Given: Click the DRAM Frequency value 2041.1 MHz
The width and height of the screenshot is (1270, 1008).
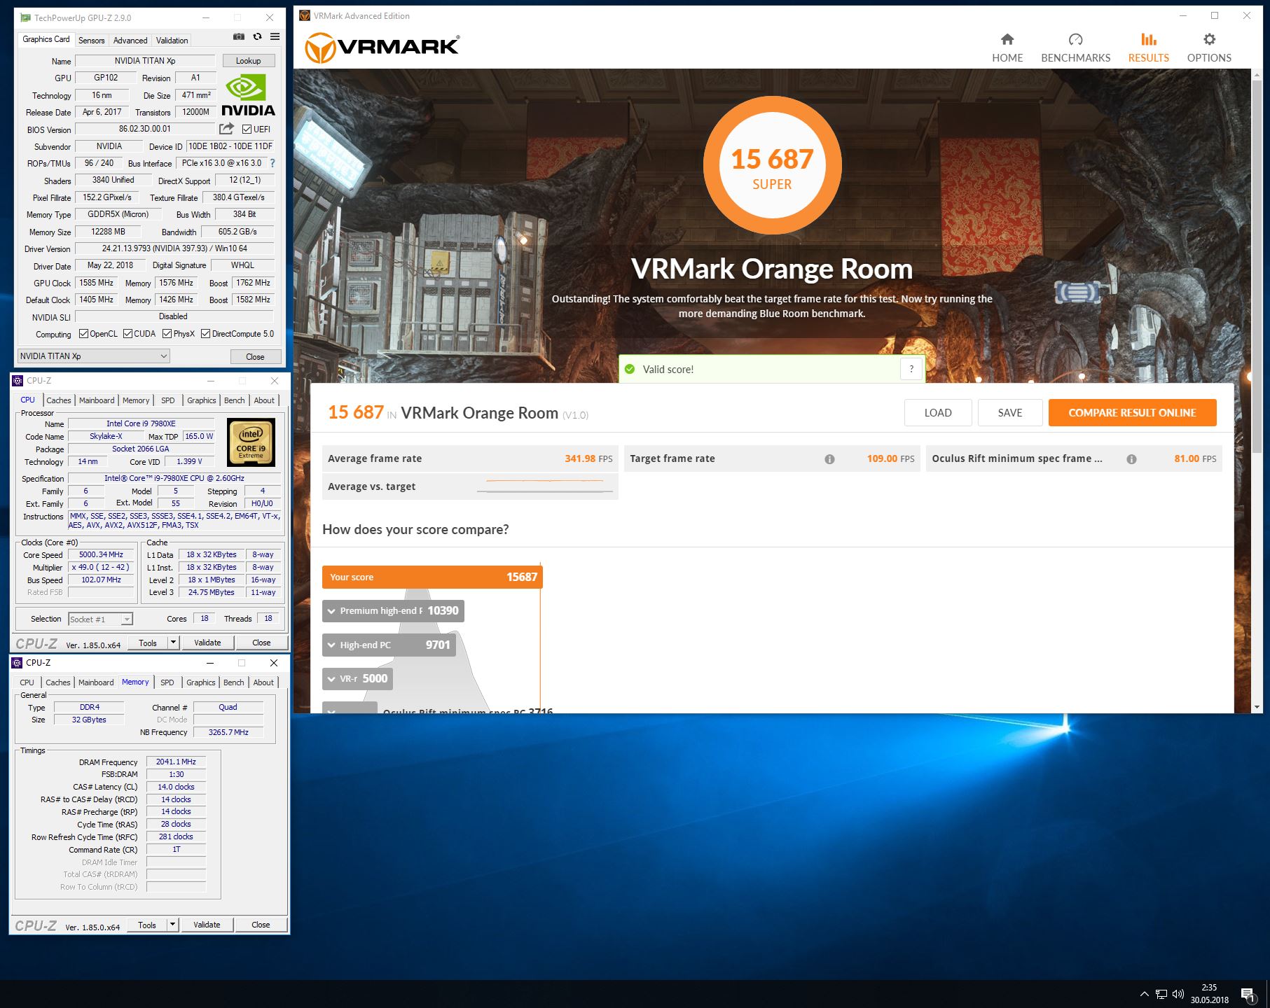Looking at the screenshot, I should click(176, 762).
